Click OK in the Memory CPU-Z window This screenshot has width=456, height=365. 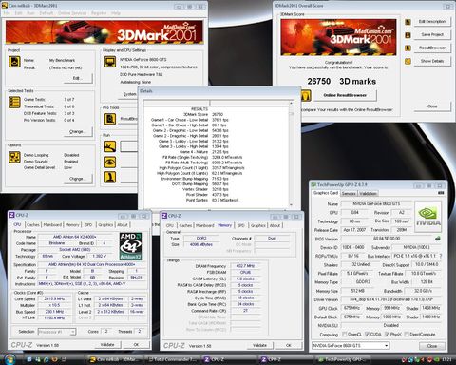[288, 345]
